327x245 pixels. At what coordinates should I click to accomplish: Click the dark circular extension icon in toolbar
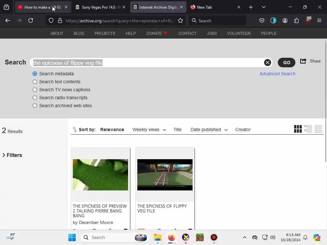pyautogui.click(x=273, y=20)
